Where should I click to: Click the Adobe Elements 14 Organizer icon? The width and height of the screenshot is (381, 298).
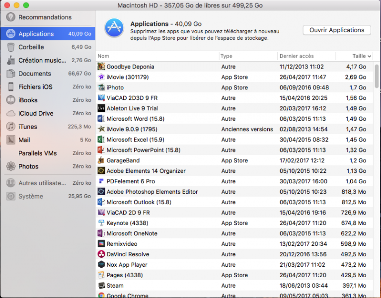point(101,171)
